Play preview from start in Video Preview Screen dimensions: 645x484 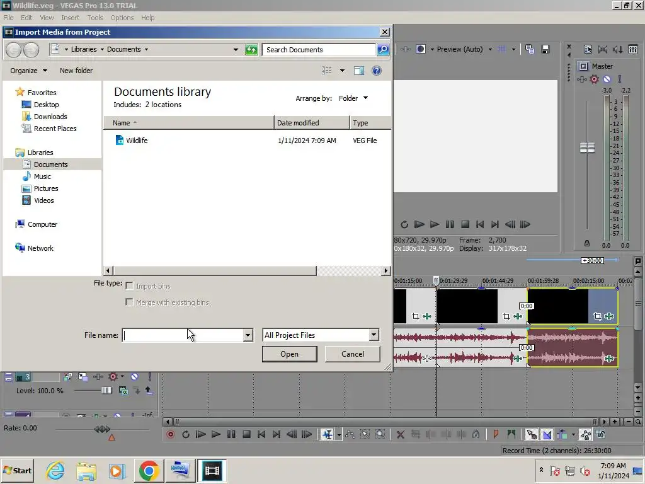click(419, 224)
